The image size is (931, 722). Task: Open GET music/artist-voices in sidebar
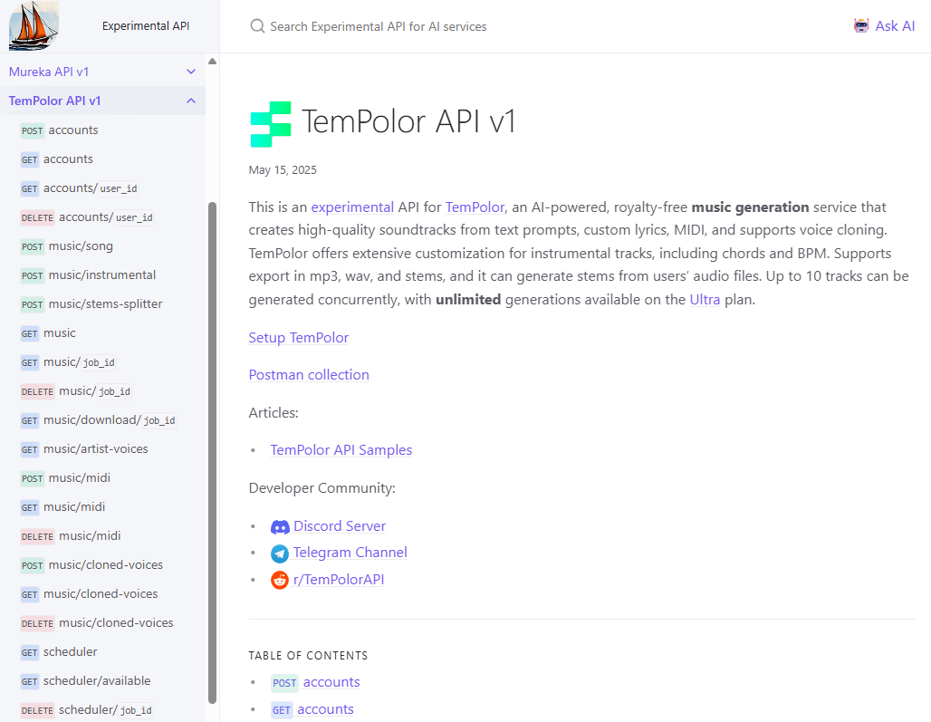[83, 449]
